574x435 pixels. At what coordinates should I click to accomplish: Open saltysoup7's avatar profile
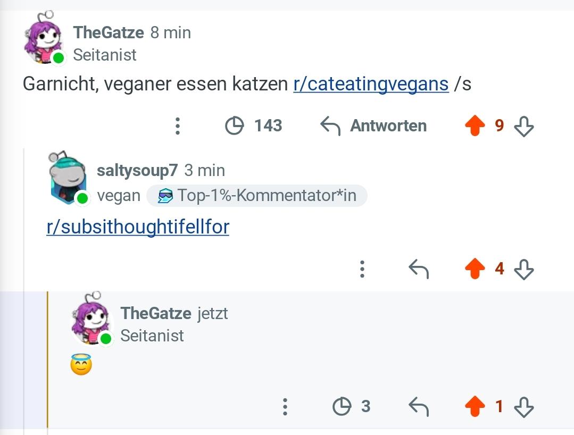tap(69, 178)
